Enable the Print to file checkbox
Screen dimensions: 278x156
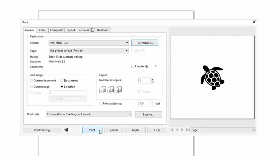[133, 66]
